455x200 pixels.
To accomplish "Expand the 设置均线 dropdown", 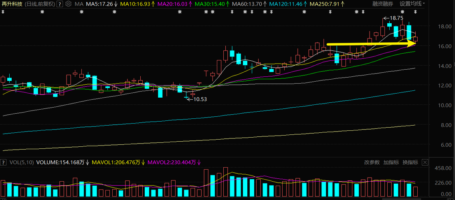I will pyautogui.click(x=412, y=4).
